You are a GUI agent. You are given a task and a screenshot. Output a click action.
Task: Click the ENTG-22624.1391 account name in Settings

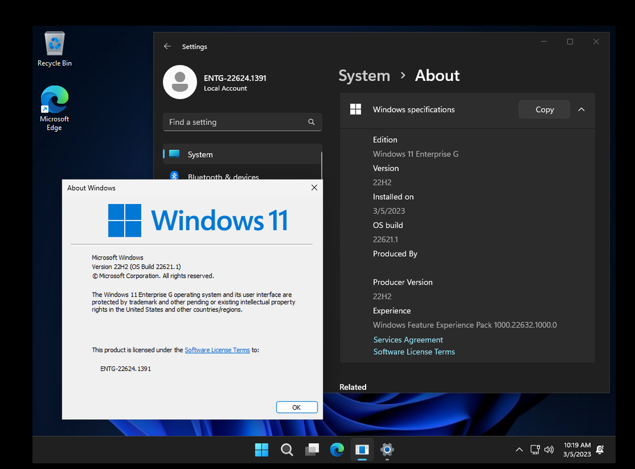235,78
